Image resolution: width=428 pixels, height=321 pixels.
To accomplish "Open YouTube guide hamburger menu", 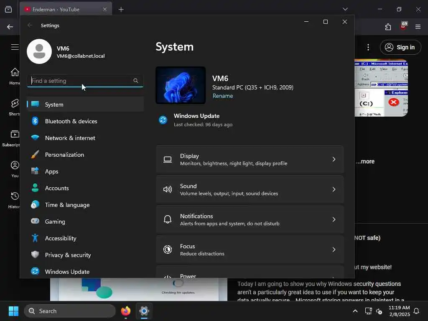I will coord(15,47).
